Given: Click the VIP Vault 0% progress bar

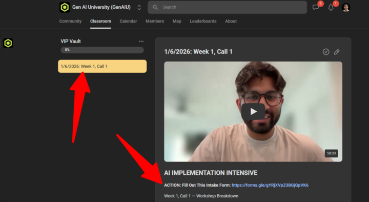Looking at the screenshot, I should coord(102,50).
